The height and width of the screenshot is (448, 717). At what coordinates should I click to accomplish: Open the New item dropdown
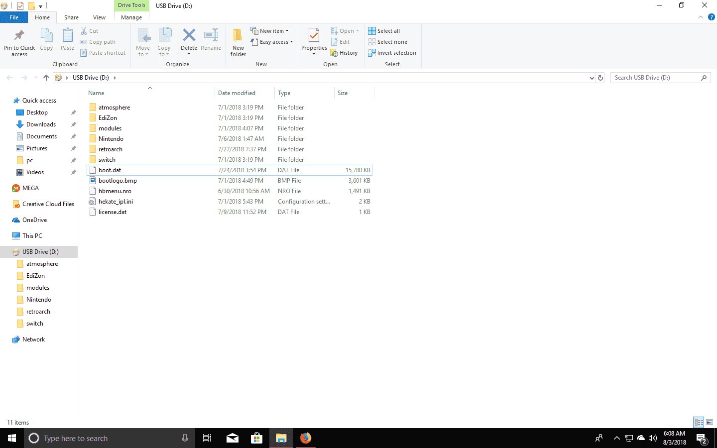click(x=269, y=31)
